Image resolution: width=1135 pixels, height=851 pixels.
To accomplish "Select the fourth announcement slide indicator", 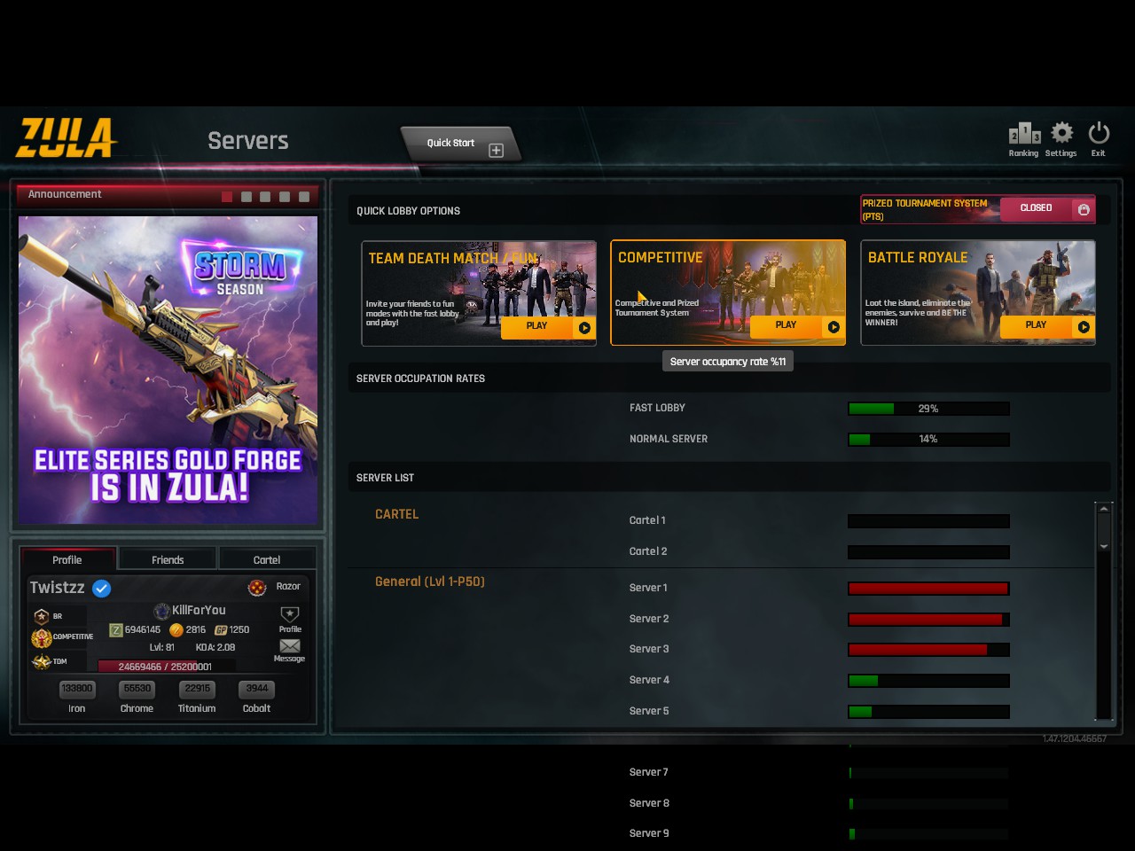I will pos(285,197).
